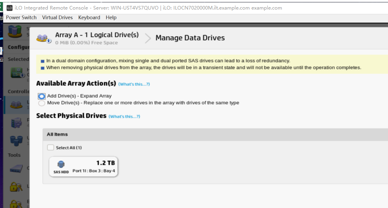Open the Keyboard menu
388x208 pixels.
pos(89,17)
